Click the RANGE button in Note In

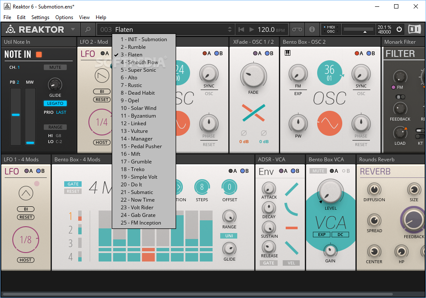pos(55,127)
